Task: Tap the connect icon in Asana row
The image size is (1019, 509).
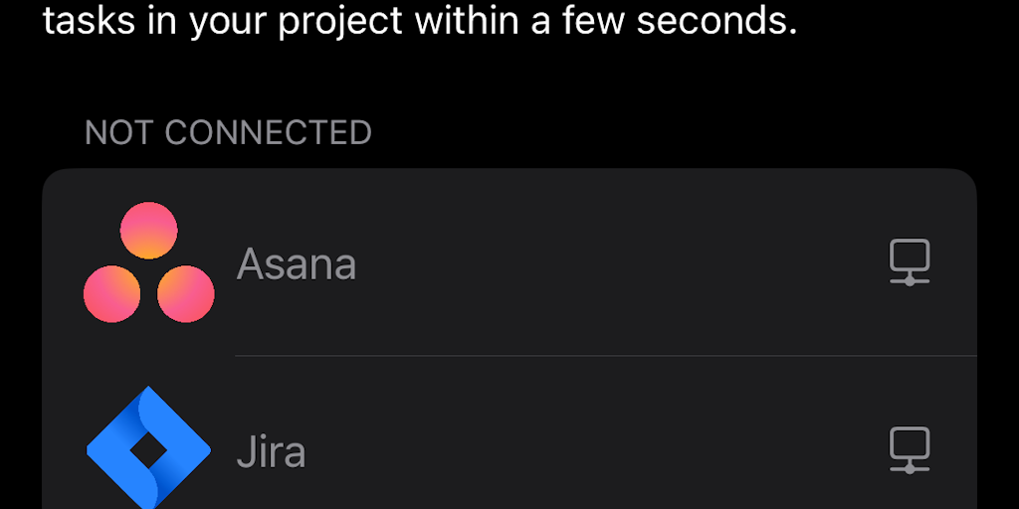Action: (x=909, y=263)
